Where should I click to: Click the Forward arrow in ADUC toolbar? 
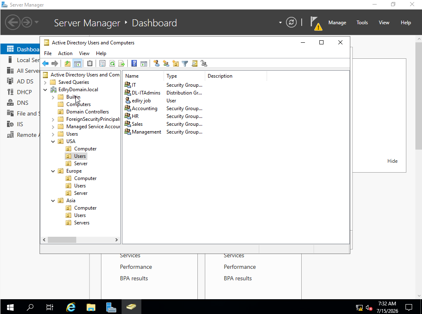(x=55, y=64)
